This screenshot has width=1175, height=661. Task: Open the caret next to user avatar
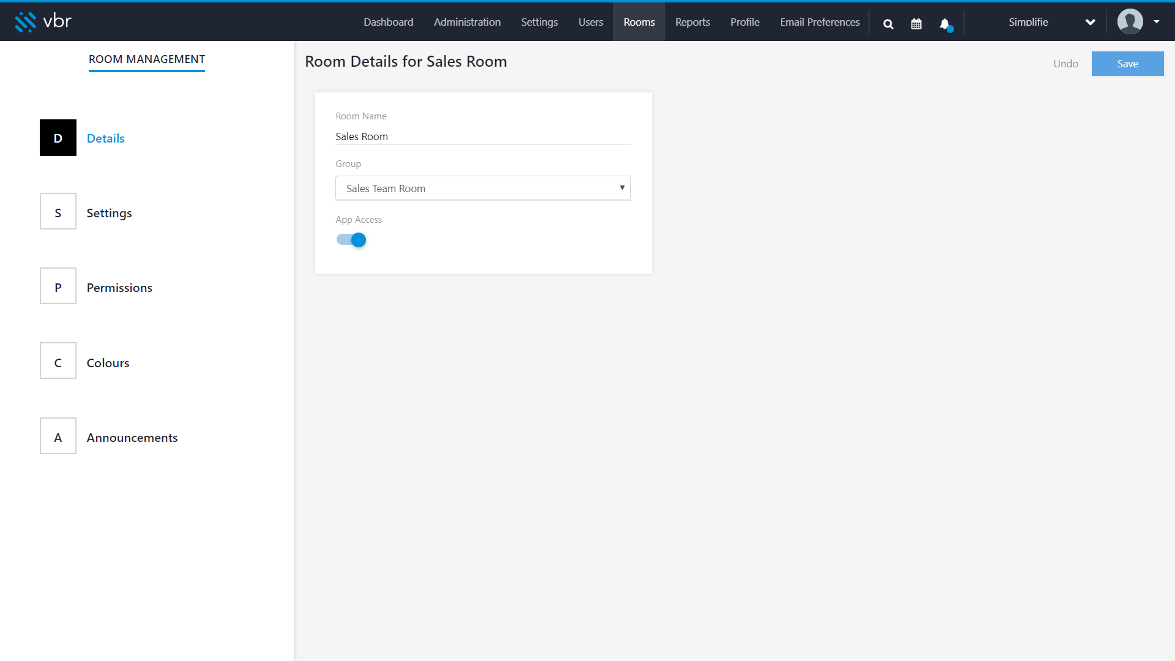coord(1157,22)
